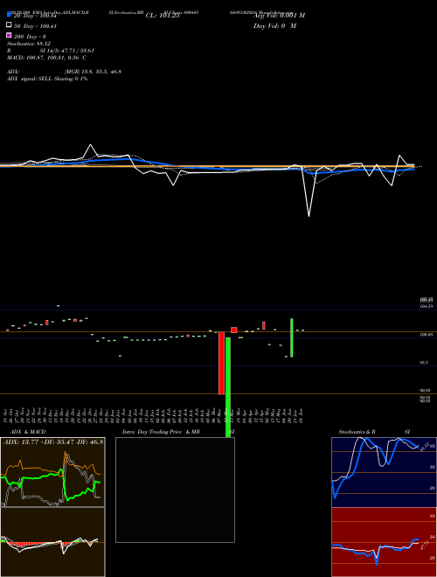Select the '200 Day = 0' legend text

click(x=30, y=37)
